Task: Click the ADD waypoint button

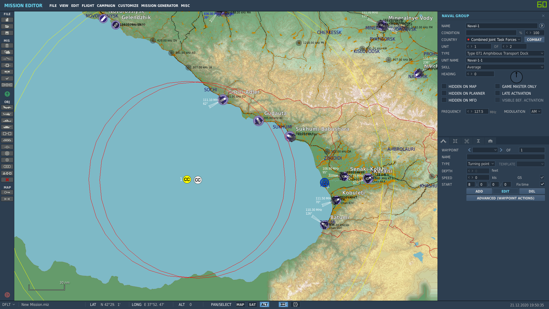Action: [x=479, y=191]
